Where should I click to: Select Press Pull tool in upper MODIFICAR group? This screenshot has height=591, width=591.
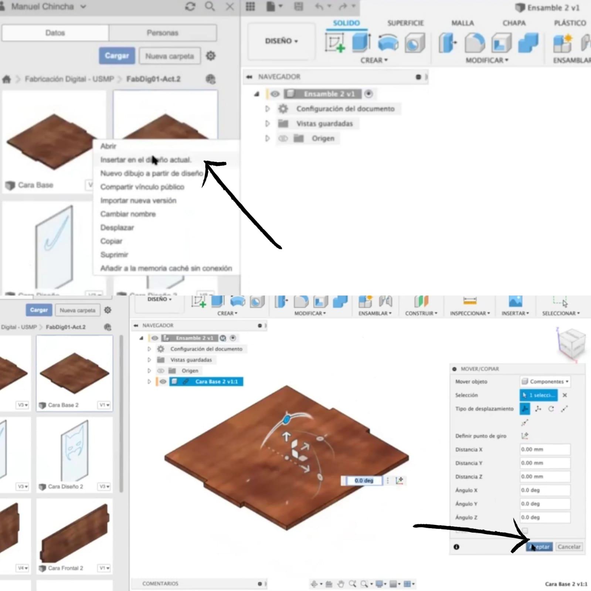click(x=448, y=43)
